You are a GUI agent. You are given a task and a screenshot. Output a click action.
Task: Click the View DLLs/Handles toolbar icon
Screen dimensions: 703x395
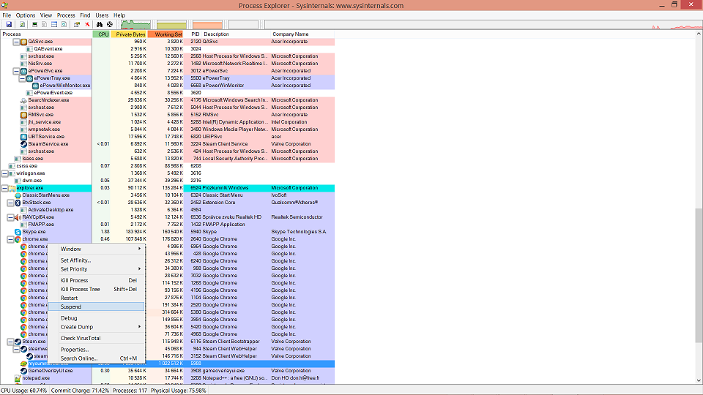click(64, 25)
